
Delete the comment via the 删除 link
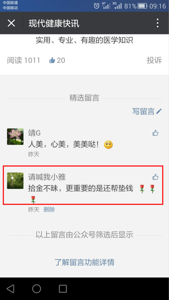pyautogui.click(x=49, y=209)
